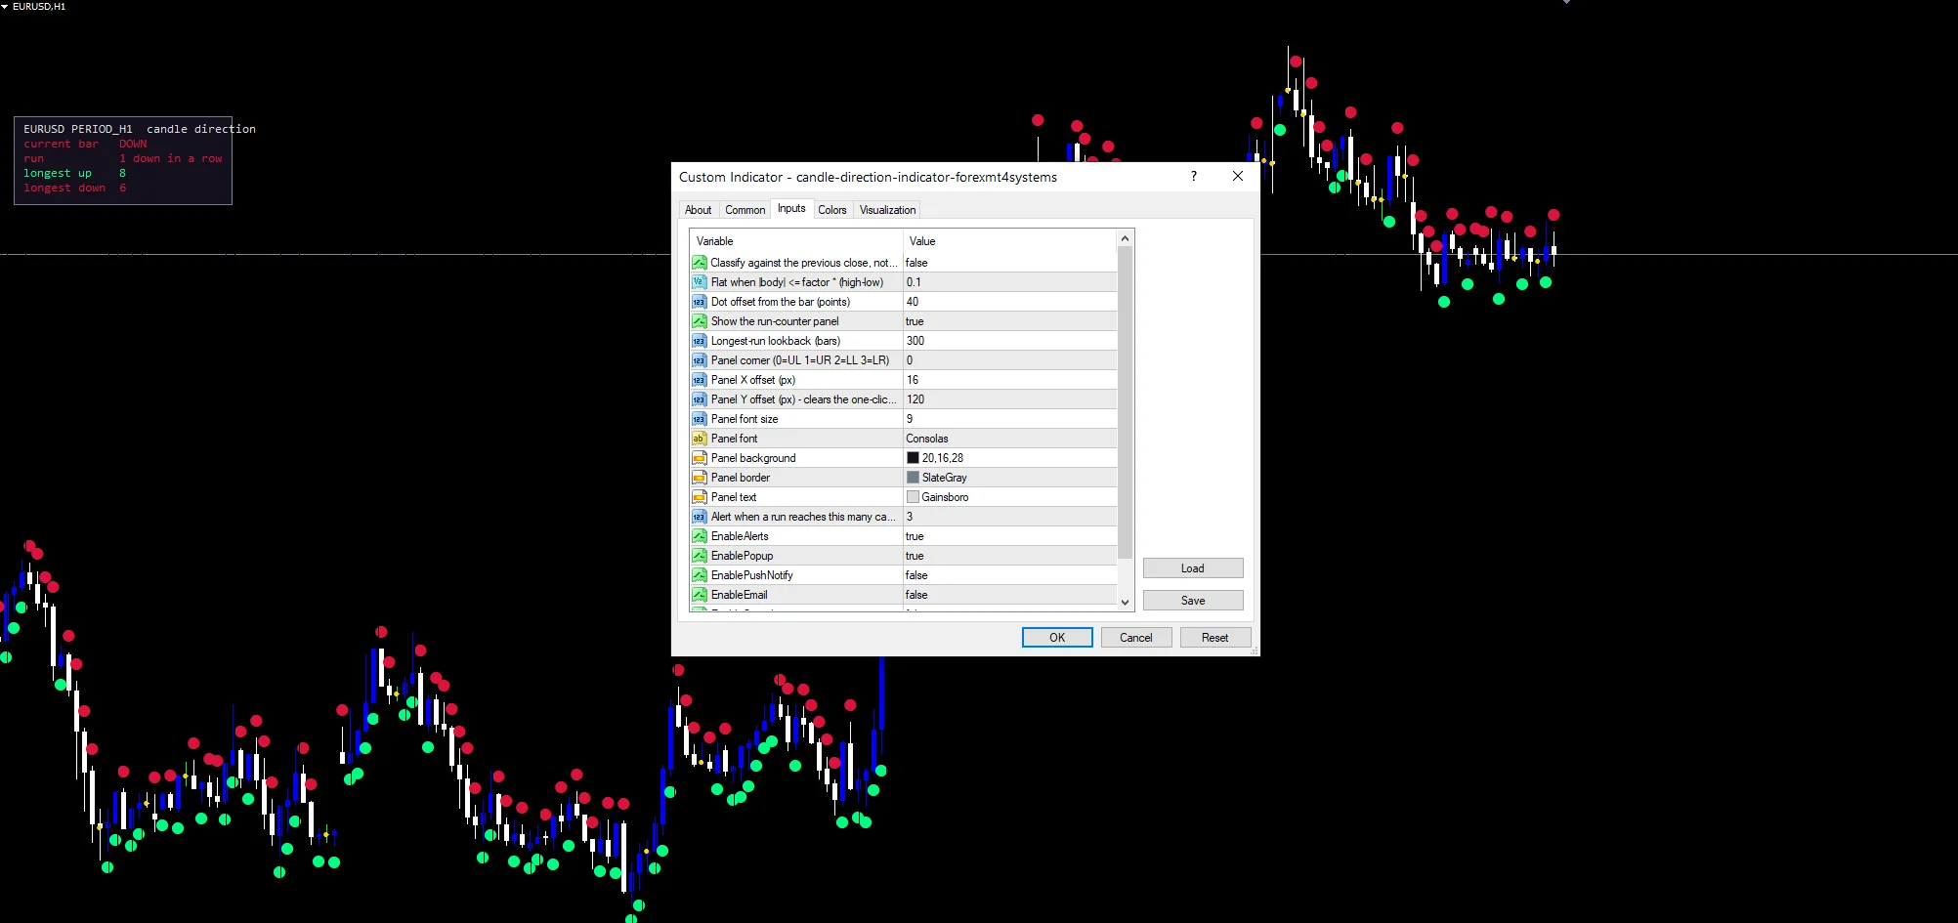This screenshot has height=923, width=1958.
Task: Click the integer icon of Panel Y offset
Action: (x=699, y=399)
